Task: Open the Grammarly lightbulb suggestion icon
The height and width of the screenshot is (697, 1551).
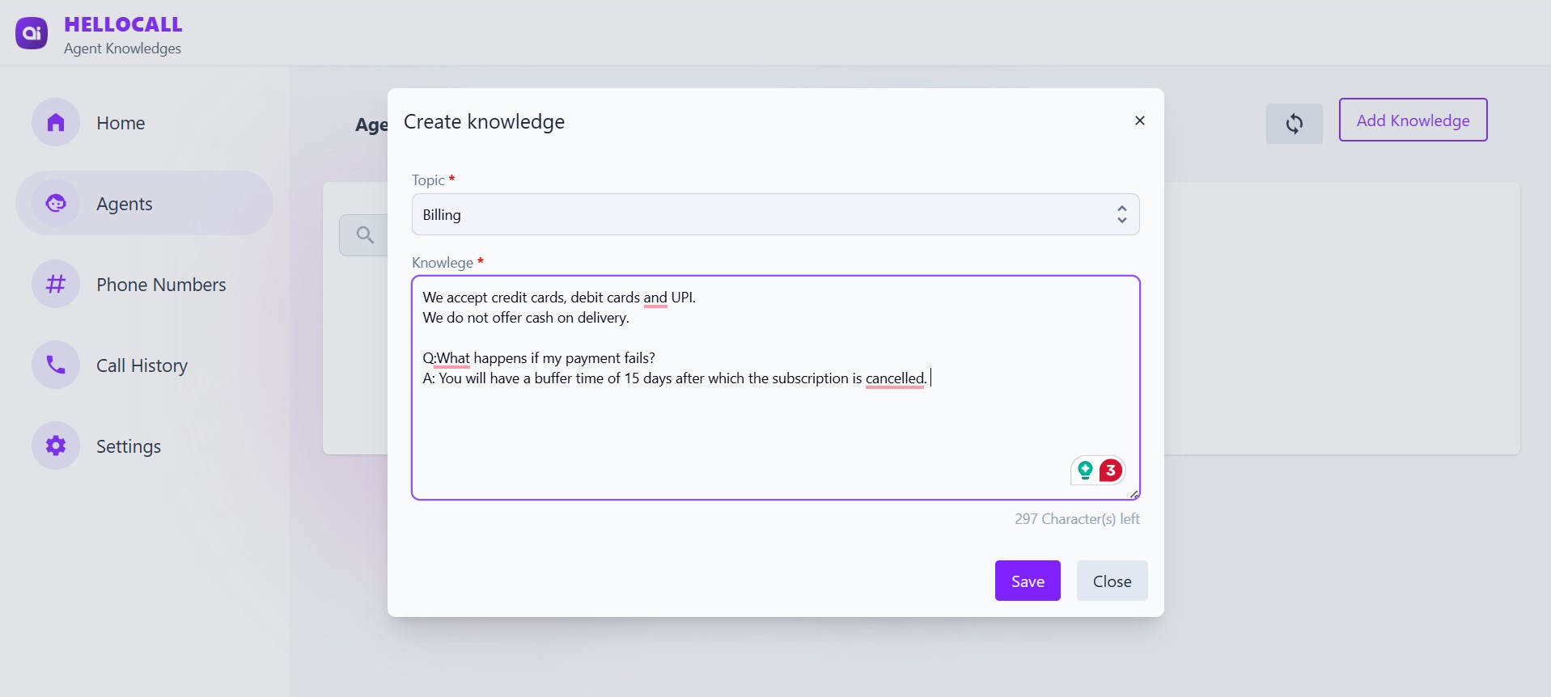Action: click(x=1085, y=470)
